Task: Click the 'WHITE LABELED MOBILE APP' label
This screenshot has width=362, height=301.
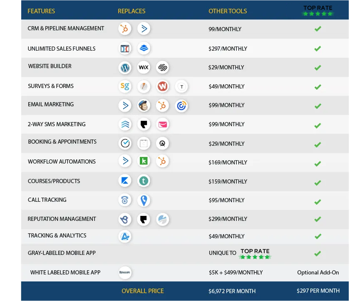Action: [x=65, y=272]
